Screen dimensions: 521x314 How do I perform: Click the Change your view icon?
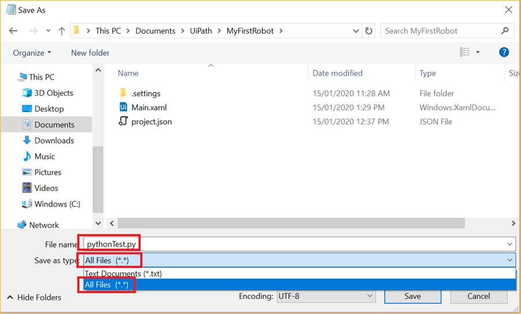pyautogui.click(x=465, y=53)
